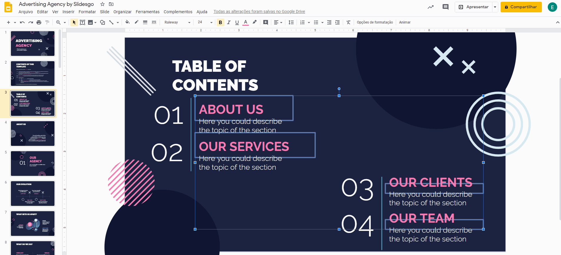The height and width of the screenshot is (255, 561).
Task: Click the move to folder icon
Action: tap(111, 4)
